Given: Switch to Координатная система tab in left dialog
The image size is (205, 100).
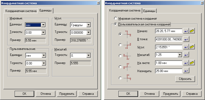Looking at the screenshot, I should pos(21,11).
